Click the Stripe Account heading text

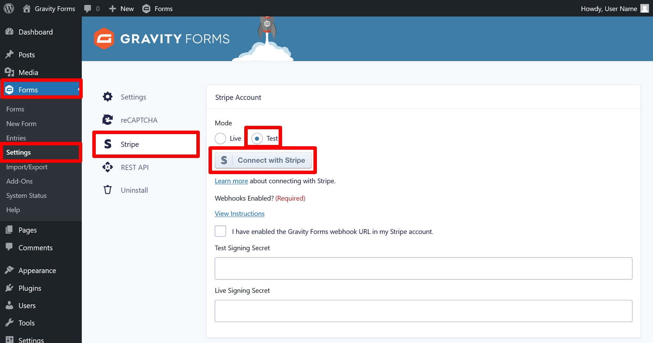[x=238, y=97]
